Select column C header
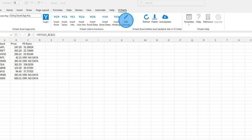Viewport: 252px width, 140px height. [28, 40]
